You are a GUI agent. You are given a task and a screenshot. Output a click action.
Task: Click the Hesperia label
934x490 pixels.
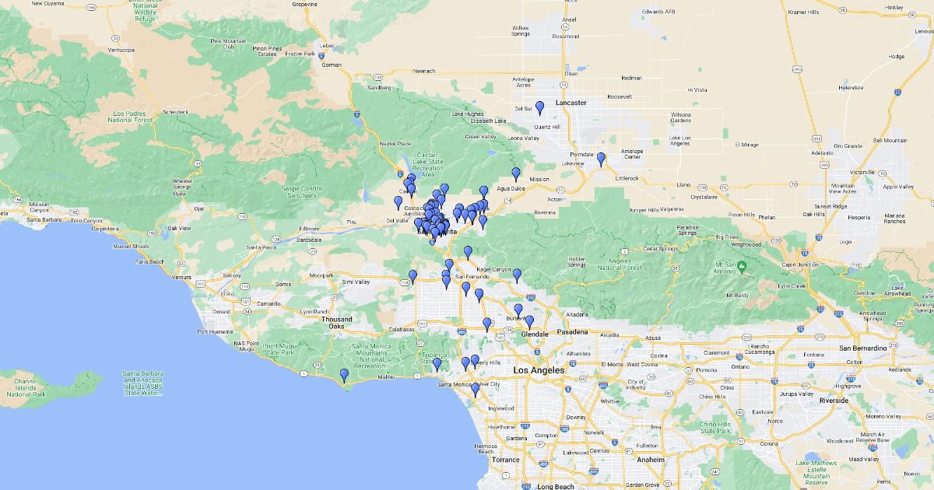(860, 217)
